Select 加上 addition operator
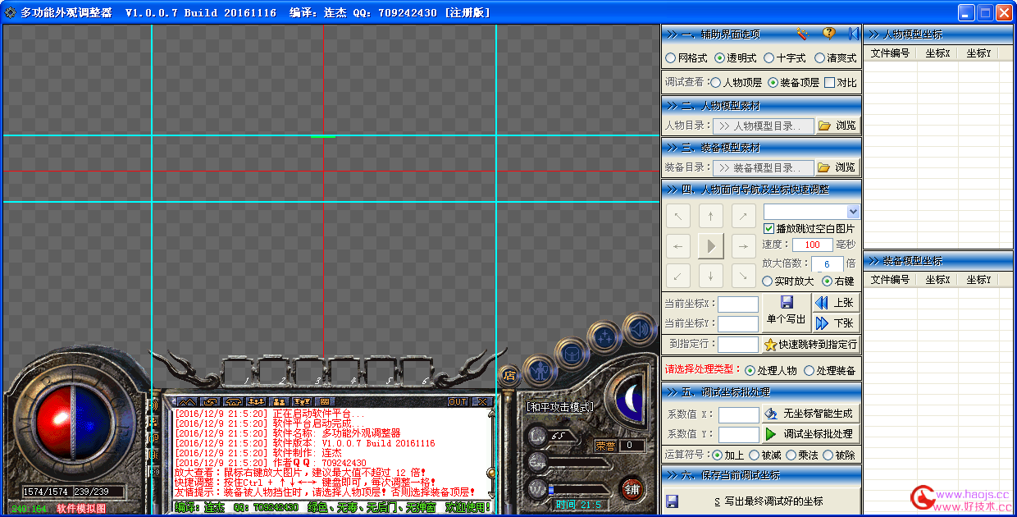 728,455
